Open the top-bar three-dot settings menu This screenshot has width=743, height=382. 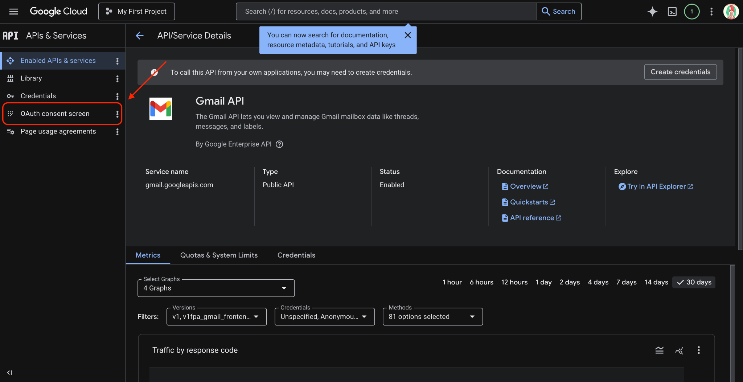click(711, 12)
